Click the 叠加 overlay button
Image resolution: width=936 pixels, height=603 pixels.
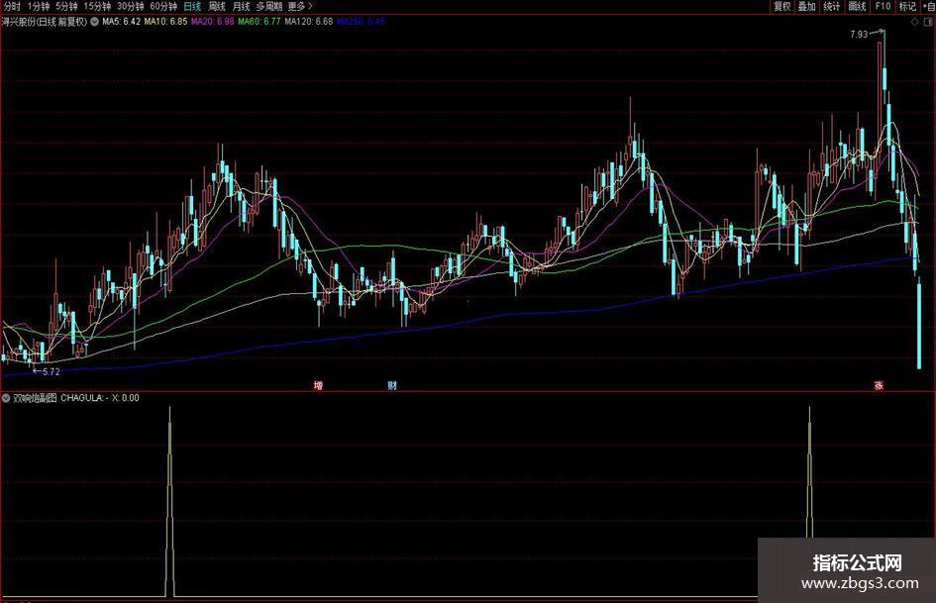click(x=807, y=7)
